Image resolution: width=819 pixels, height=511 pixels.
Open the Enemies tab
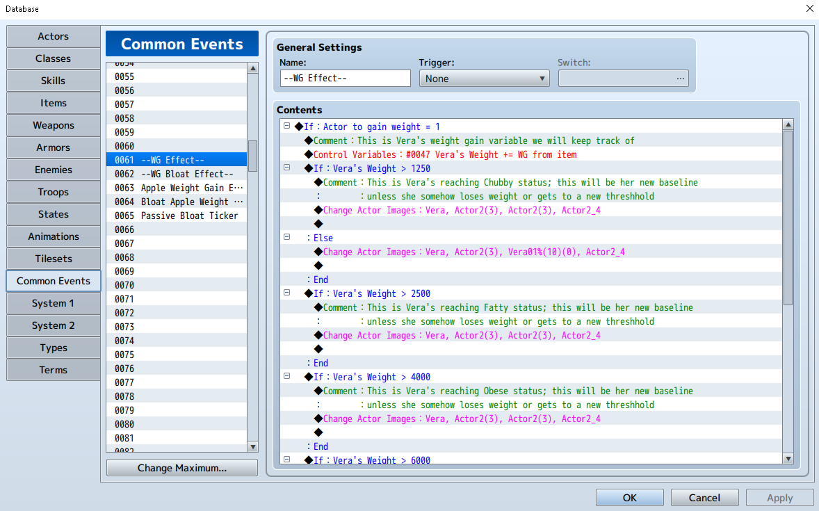54,170
